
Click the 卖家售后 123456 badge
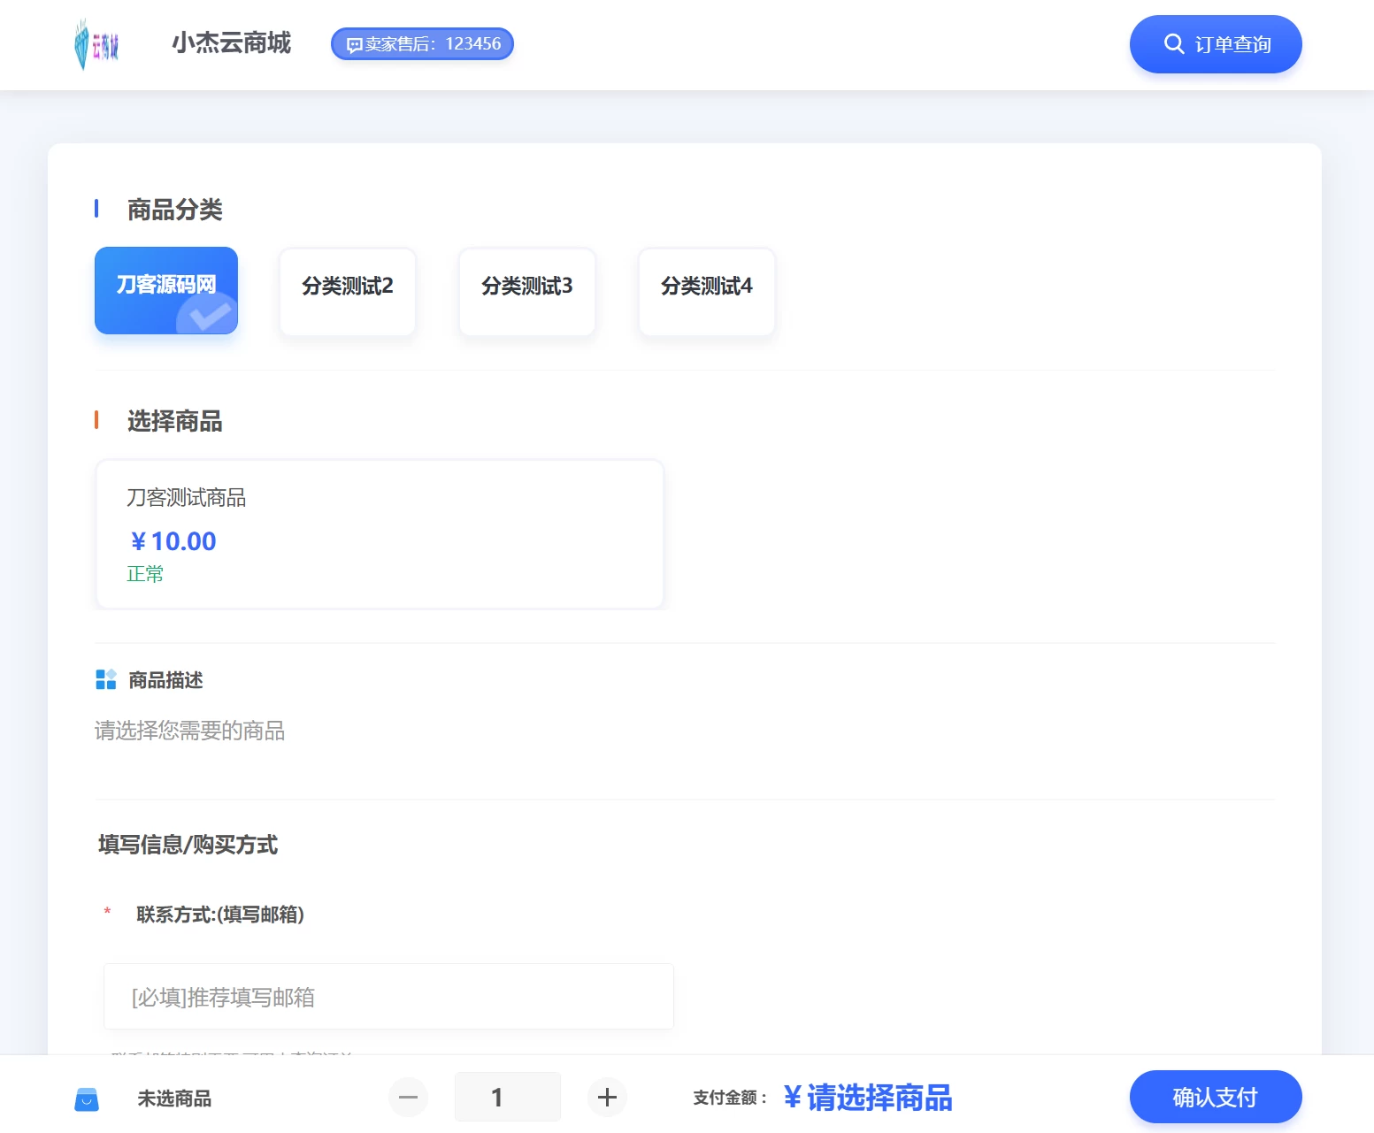pyautogui.click(x=422, y=43)
